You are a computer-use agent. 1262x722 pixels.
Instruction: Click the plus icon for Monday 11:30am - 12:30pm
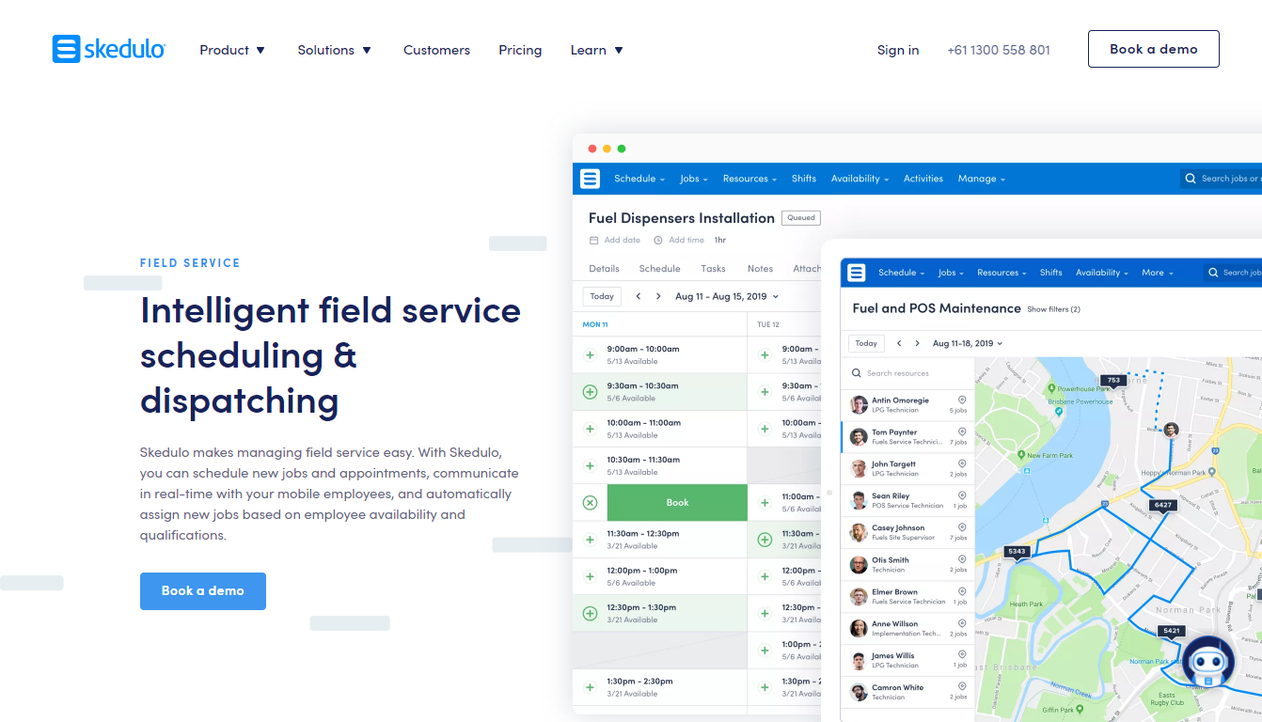590,540
